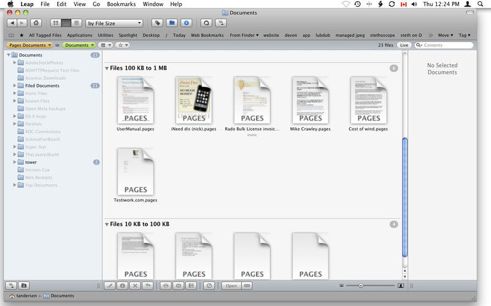Open the Home folder button
Image resolution: width=491 pixels, height=306 pixels.
click(36, 23)
